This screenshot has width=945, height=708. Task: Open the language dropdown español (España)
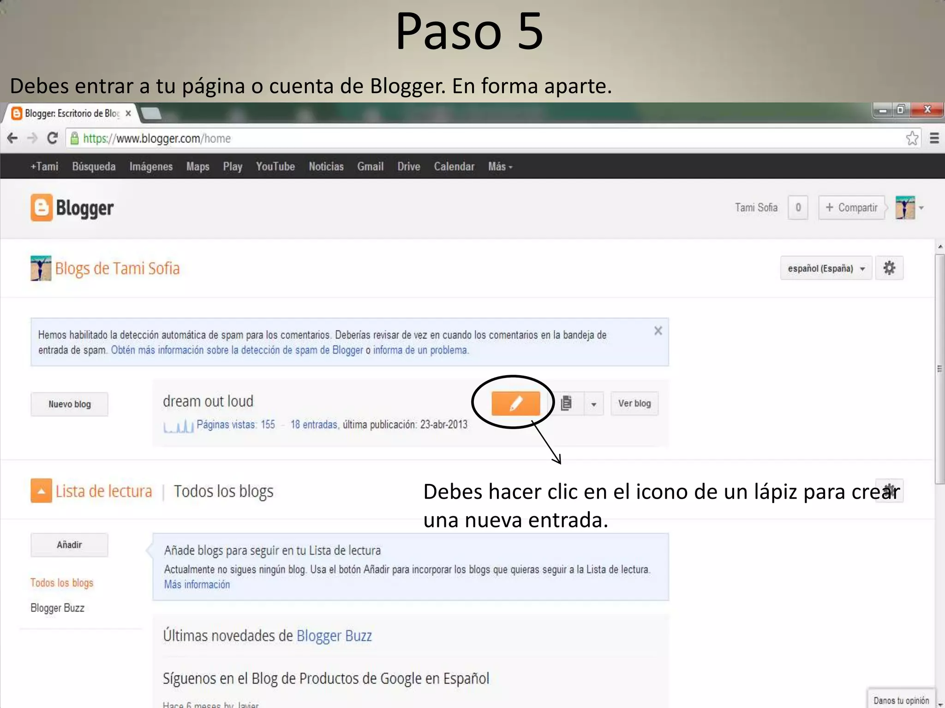click(x=826, y=268)
